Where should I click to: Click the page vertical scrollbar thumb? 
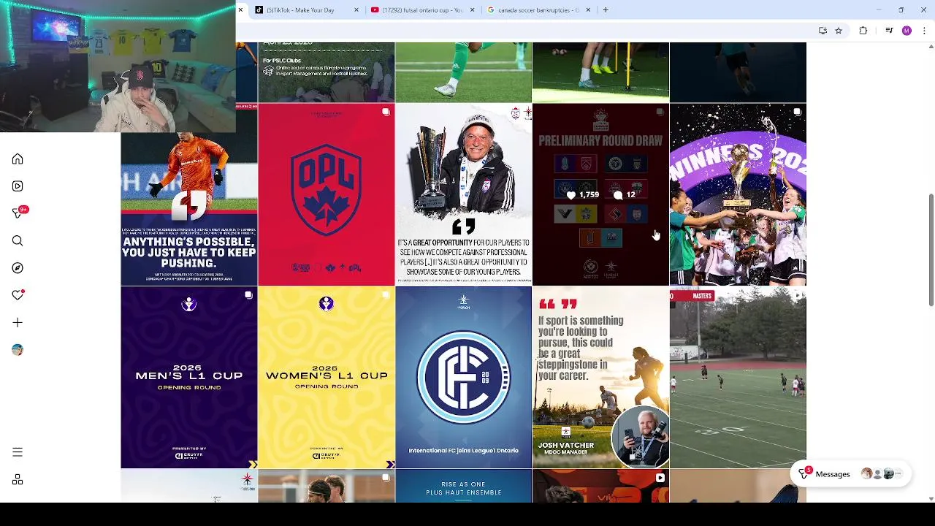[931, 250]
